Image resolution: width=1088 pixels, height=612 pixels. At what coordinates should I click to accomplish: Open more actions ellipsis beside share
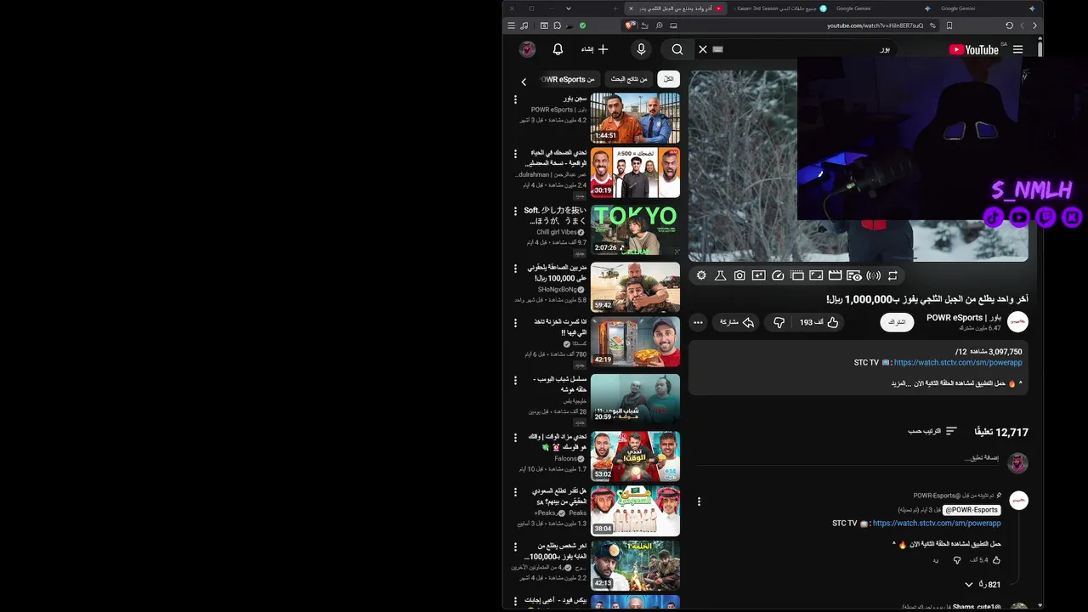point(698,322)
